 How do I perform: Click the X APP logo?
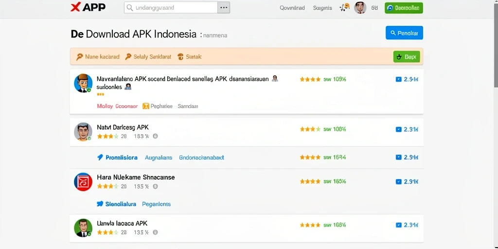coord(88,7)
